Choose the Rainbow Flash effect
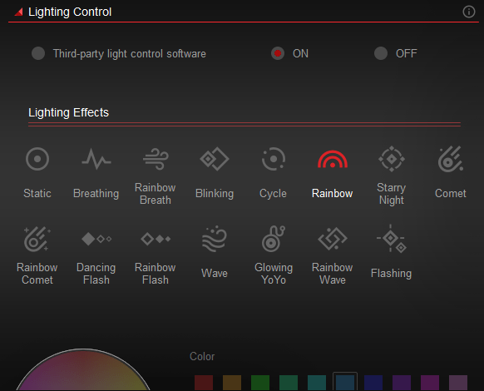The height and width of the screenshot is (391, 484). point(156,239)
